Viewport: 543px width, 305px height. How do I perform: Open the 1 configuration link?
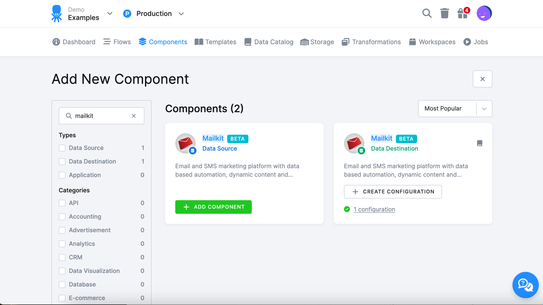[x=374, y=209]
